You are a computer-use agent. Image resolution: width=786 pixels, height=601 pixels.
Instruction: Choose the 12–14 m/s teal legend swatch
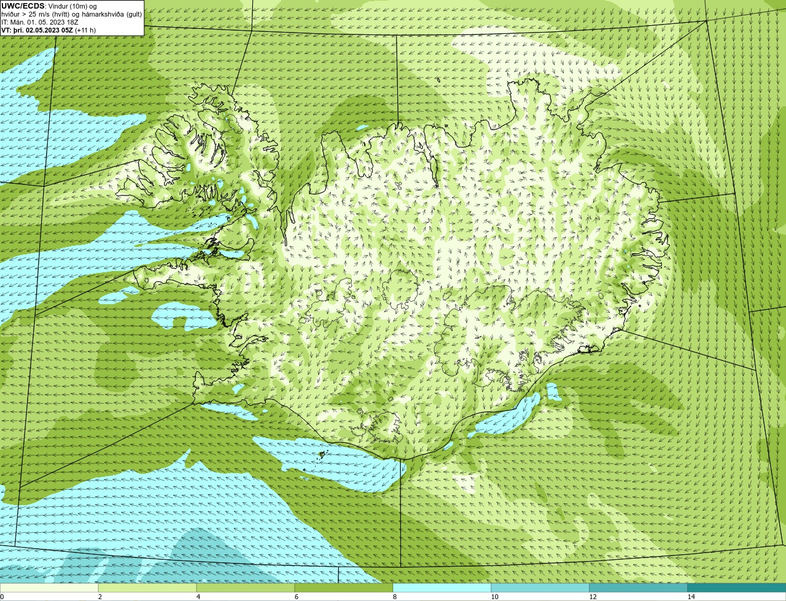click(639, 587)
